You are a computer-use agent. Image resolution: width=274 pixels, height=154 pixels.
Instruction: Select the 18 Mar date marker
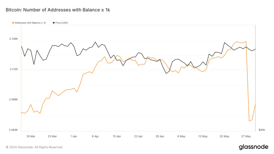(x=31, y=136)
